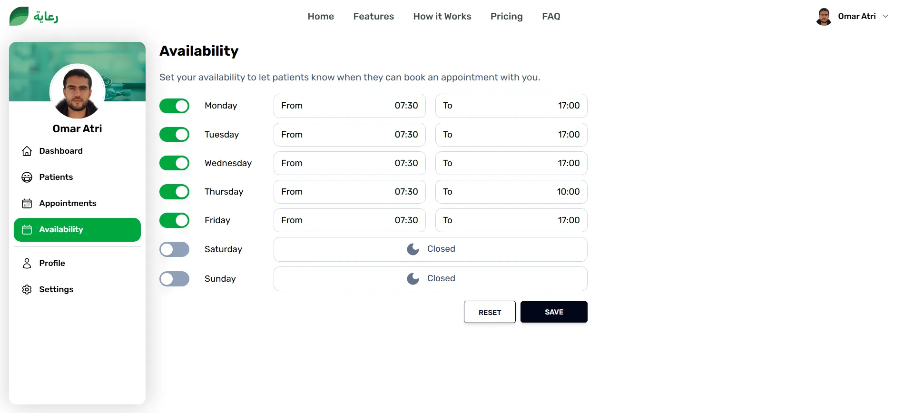The image size is (904, 413).
Task: Expand the Omar Atri account dropdown
Action: pyautogui.click(x=886, y=16)
